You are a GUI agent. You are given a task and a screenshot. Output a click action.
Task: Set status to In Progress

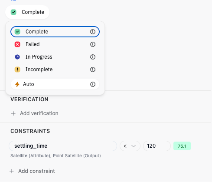pyautogui.click(x=55, y=57)
